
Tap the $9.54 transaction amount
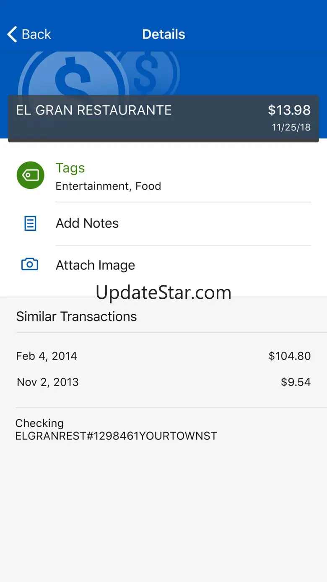coord(296,382)
